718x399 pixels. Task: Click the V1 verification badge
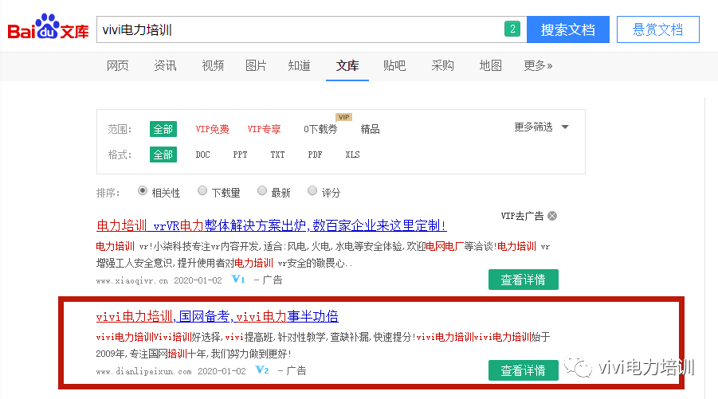[x=238, y=279]
